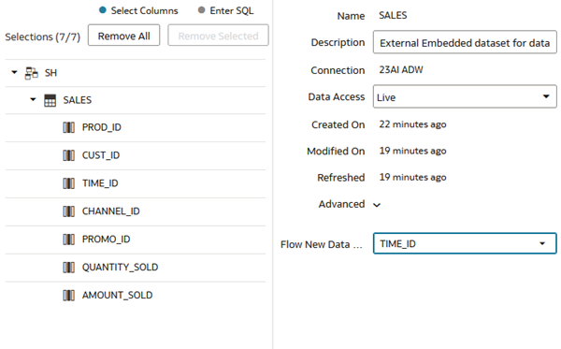561x349 pixels.
Task: Collapse the SH schema node
Action: tap(14, 72)
